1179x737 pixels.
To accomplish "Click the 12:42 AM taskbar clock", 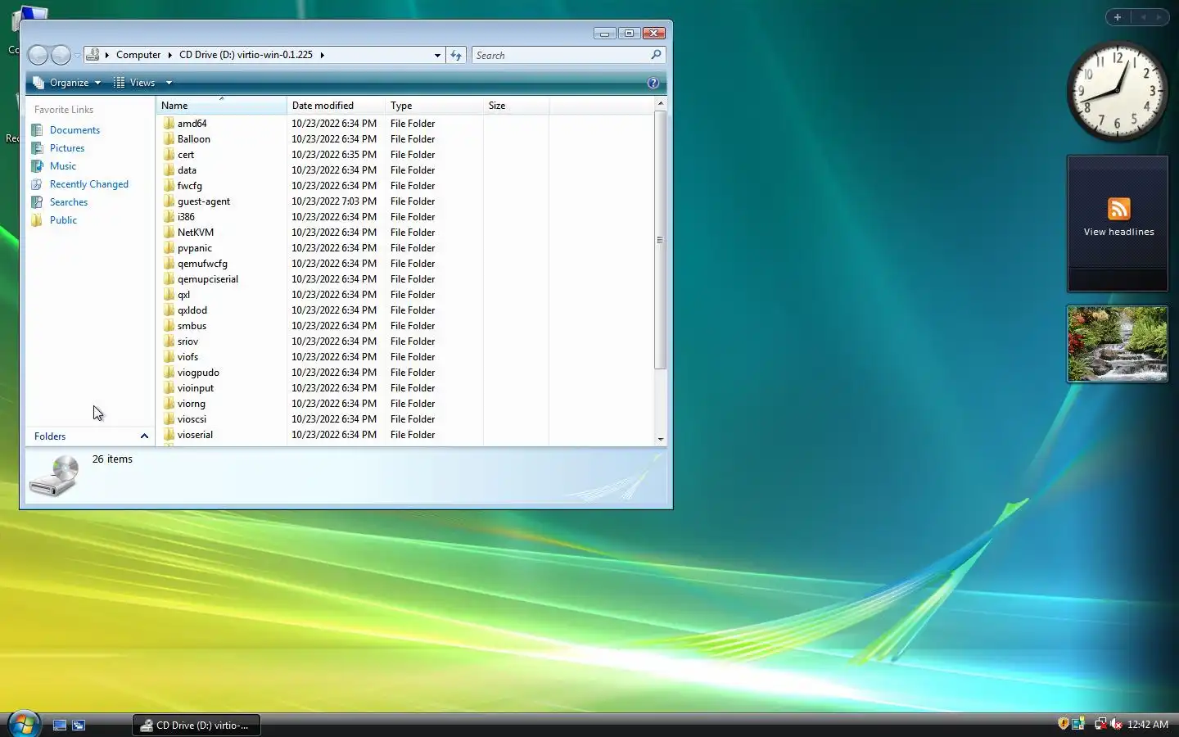I will [1147, 725].
